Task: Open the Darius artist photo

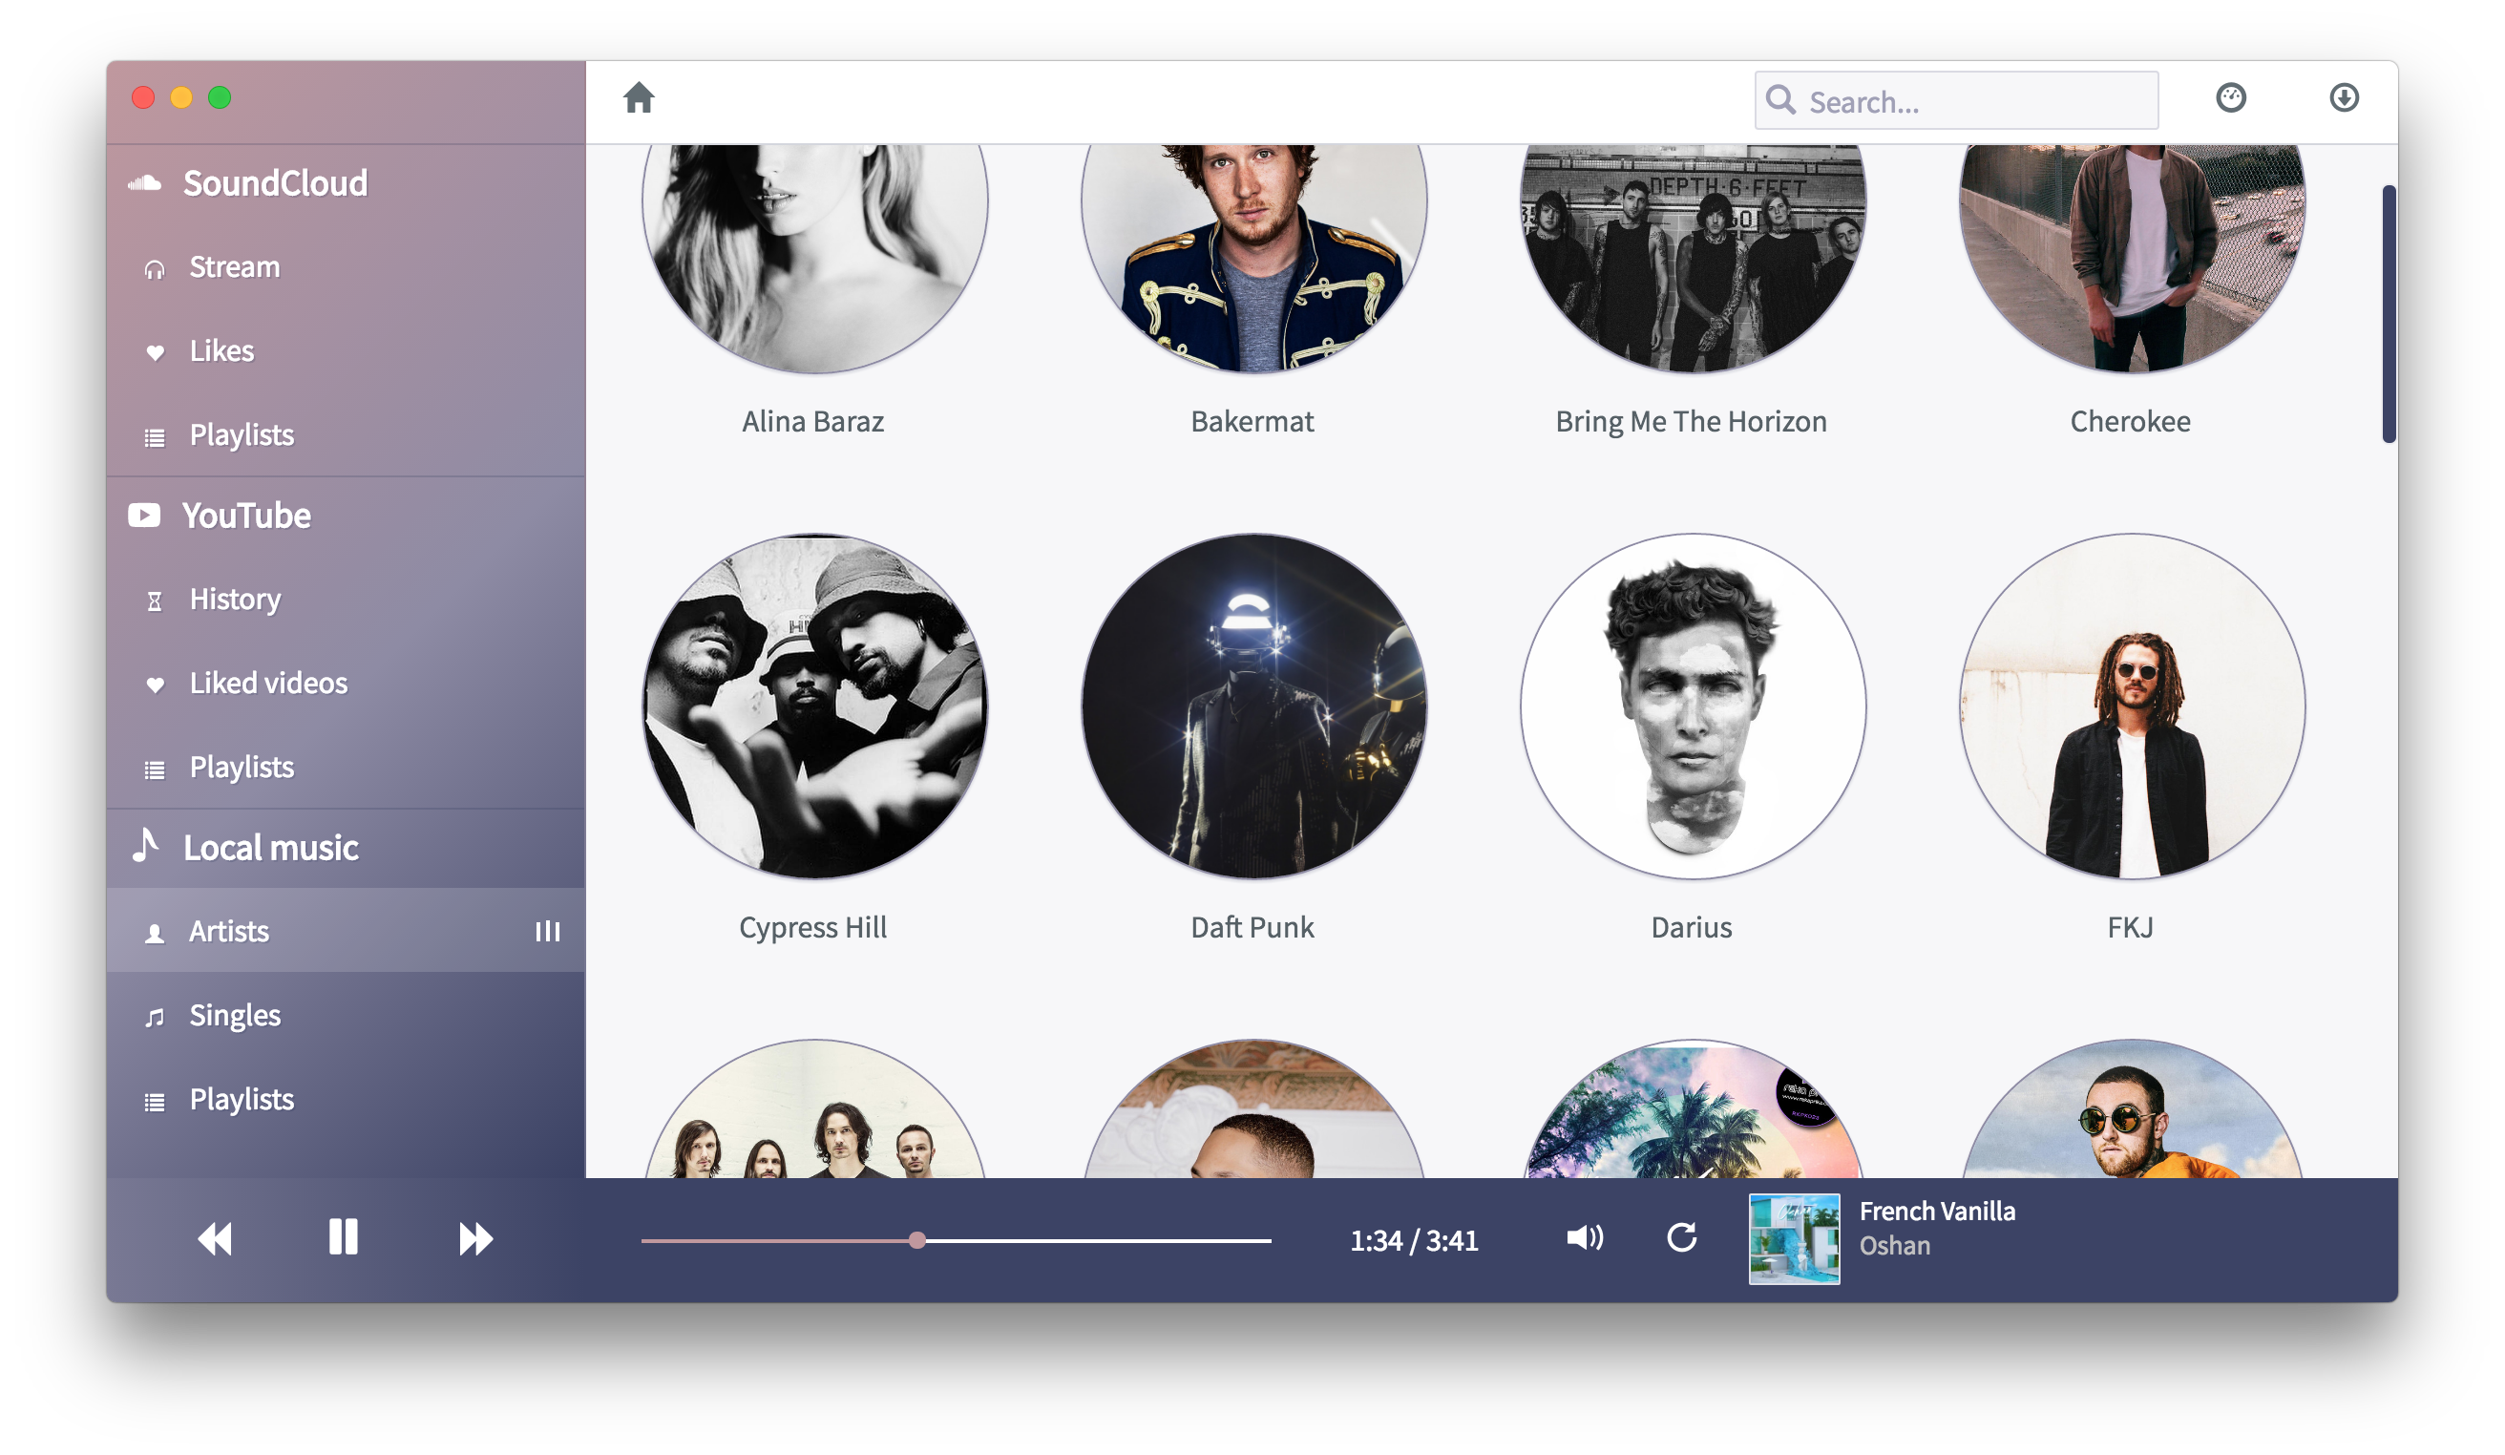Action: point(1693,706)
